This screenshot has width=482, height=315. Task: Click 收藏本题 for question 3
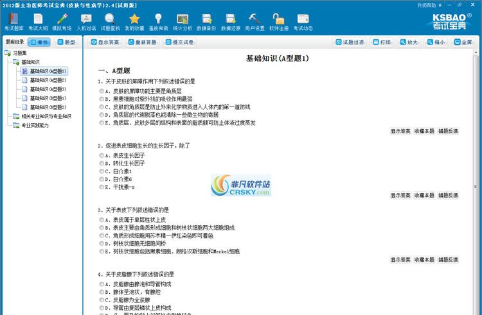pyautogui.click(x=424, y=260)
